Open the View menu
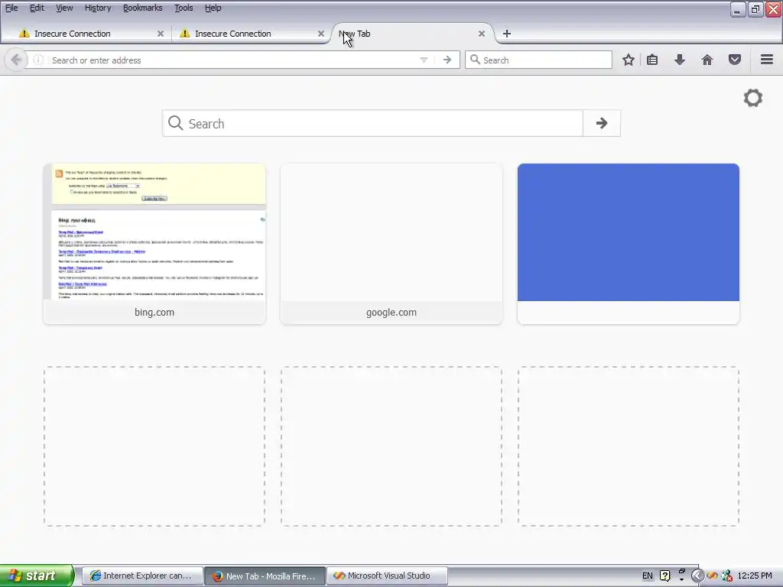This screenshot has height=587, width=783. pyautogui.click(x=64, y=8)
